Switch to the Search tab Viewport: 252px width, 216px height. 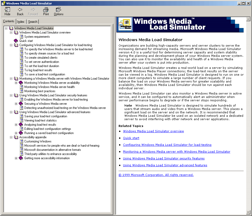pos(33,22)
